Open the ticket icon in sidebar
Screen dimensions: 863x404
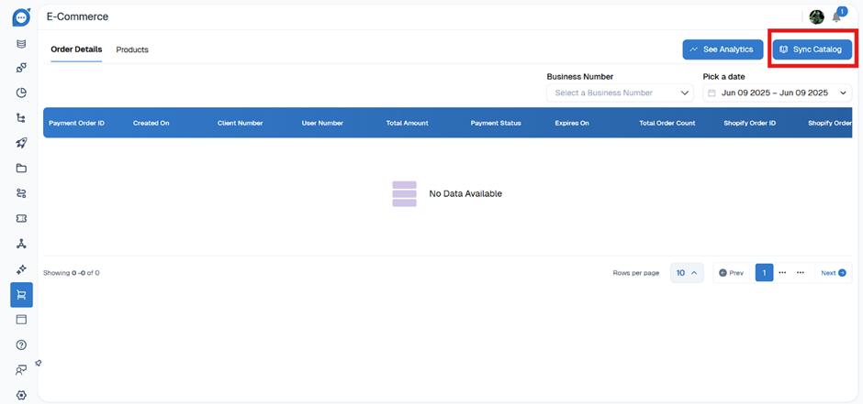[x=21, y=219]
